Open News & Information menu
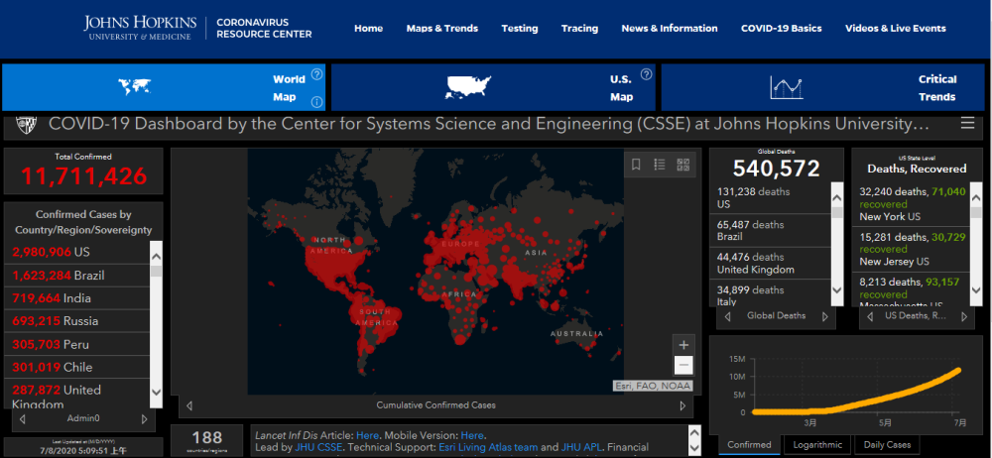 [670, 29]
